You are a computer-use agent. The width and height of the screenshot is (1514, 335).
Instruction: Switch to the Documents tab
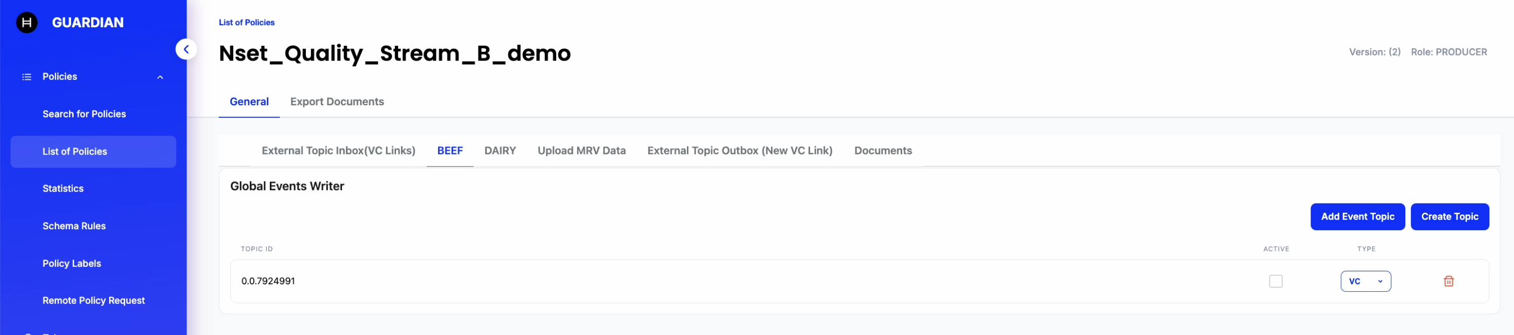point(883,151)
